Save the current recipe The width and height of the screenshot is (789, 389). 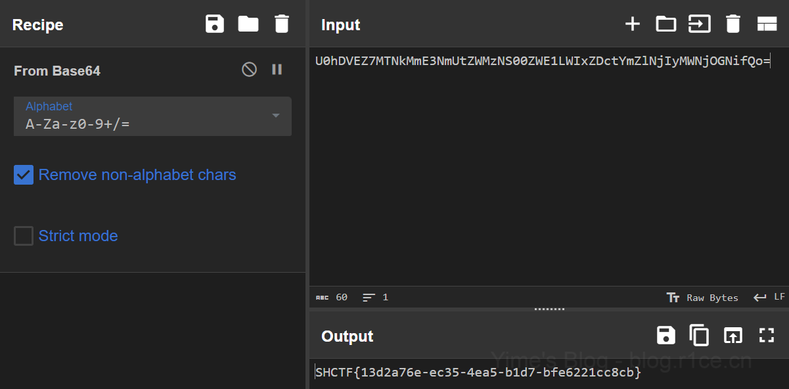(x=215, y=24)
